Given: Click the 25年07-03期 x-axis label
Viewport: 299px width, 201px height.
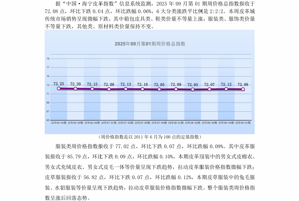Looking at the screenshot, I should point(142,123).
